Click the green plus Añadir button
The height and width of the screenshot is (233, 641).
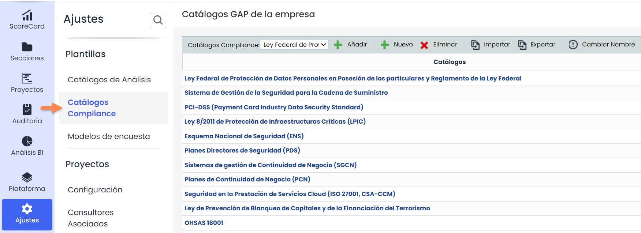point(350,45)
